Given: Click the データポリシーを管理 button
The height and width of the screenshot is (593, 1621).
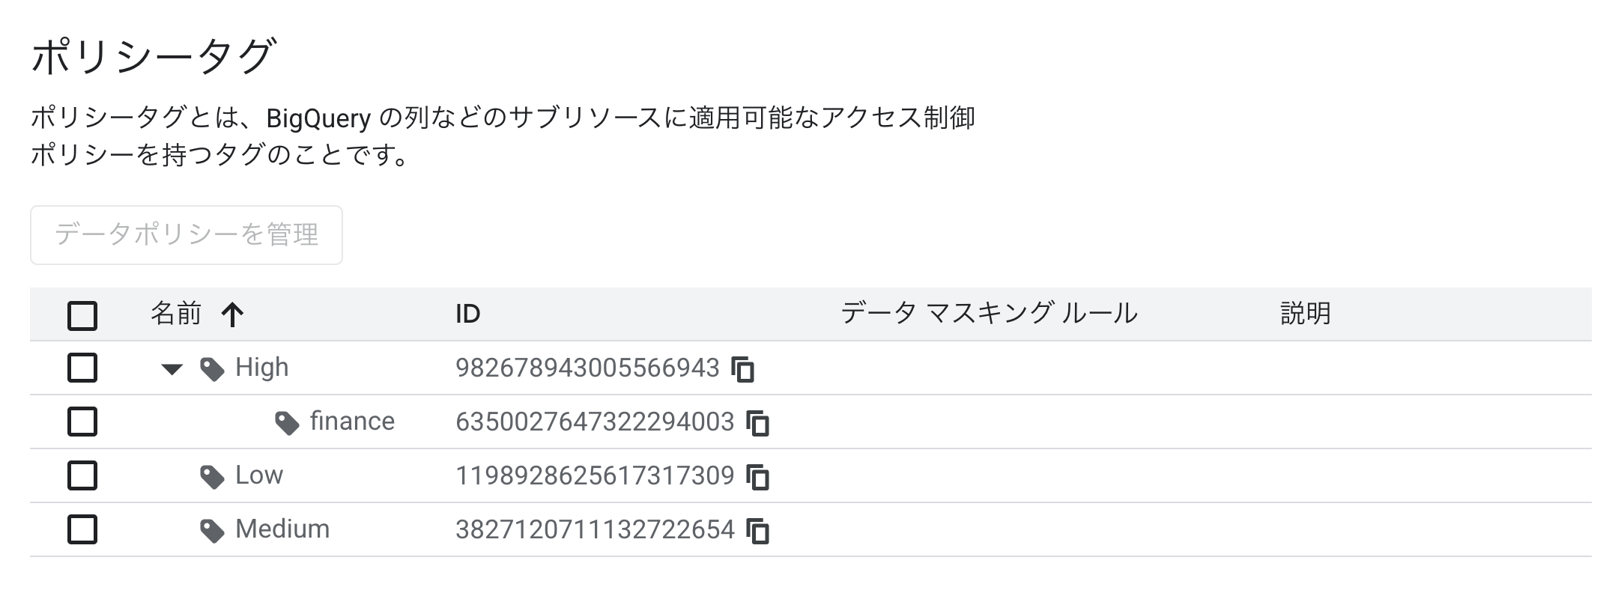Looking at the screenshot, I should [187, 235].
